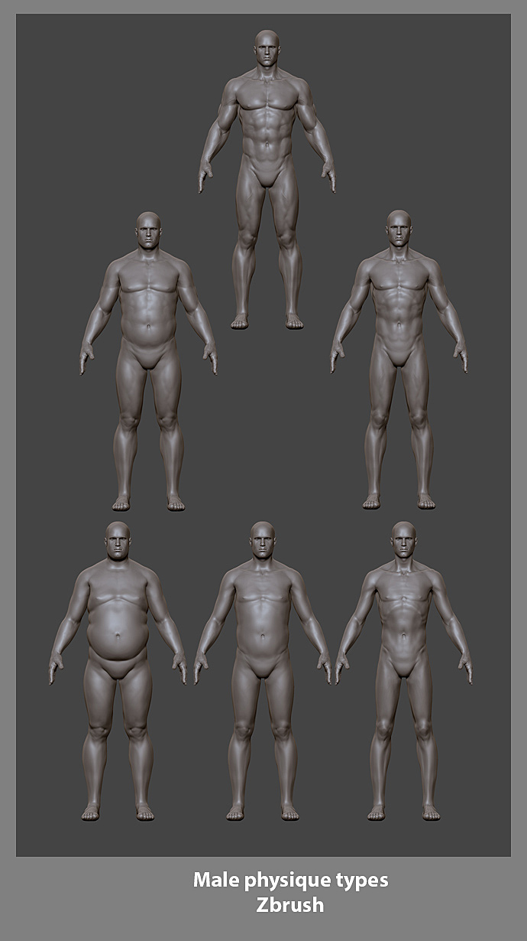Image resolution: width=527 pixels, height=941 pixels.
Task: Select the lean athletic figure in the middle-right
Action: coord(399,360)
